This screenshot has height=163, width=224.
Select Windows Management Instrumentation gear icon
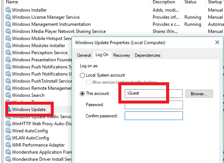(8, 24)
